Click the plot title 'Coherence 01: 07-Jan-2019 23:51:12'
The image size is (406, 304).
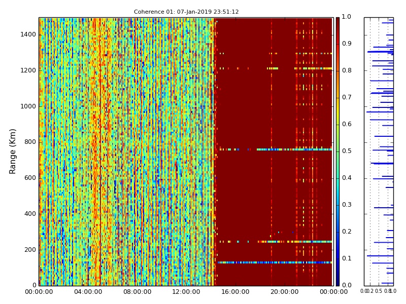[186, 12]
